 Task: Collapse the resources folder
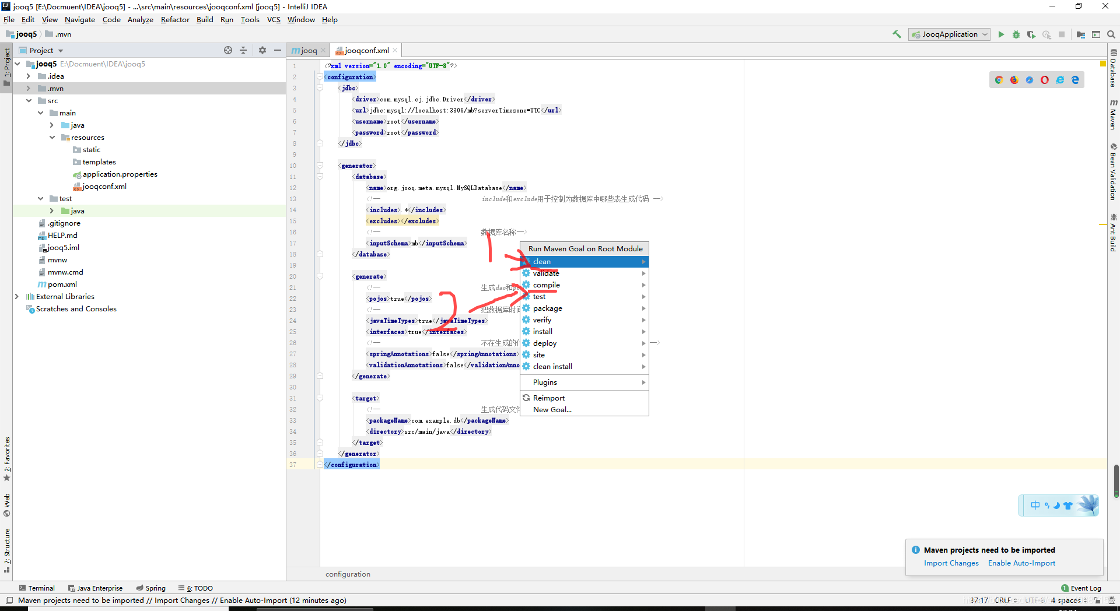52,138
